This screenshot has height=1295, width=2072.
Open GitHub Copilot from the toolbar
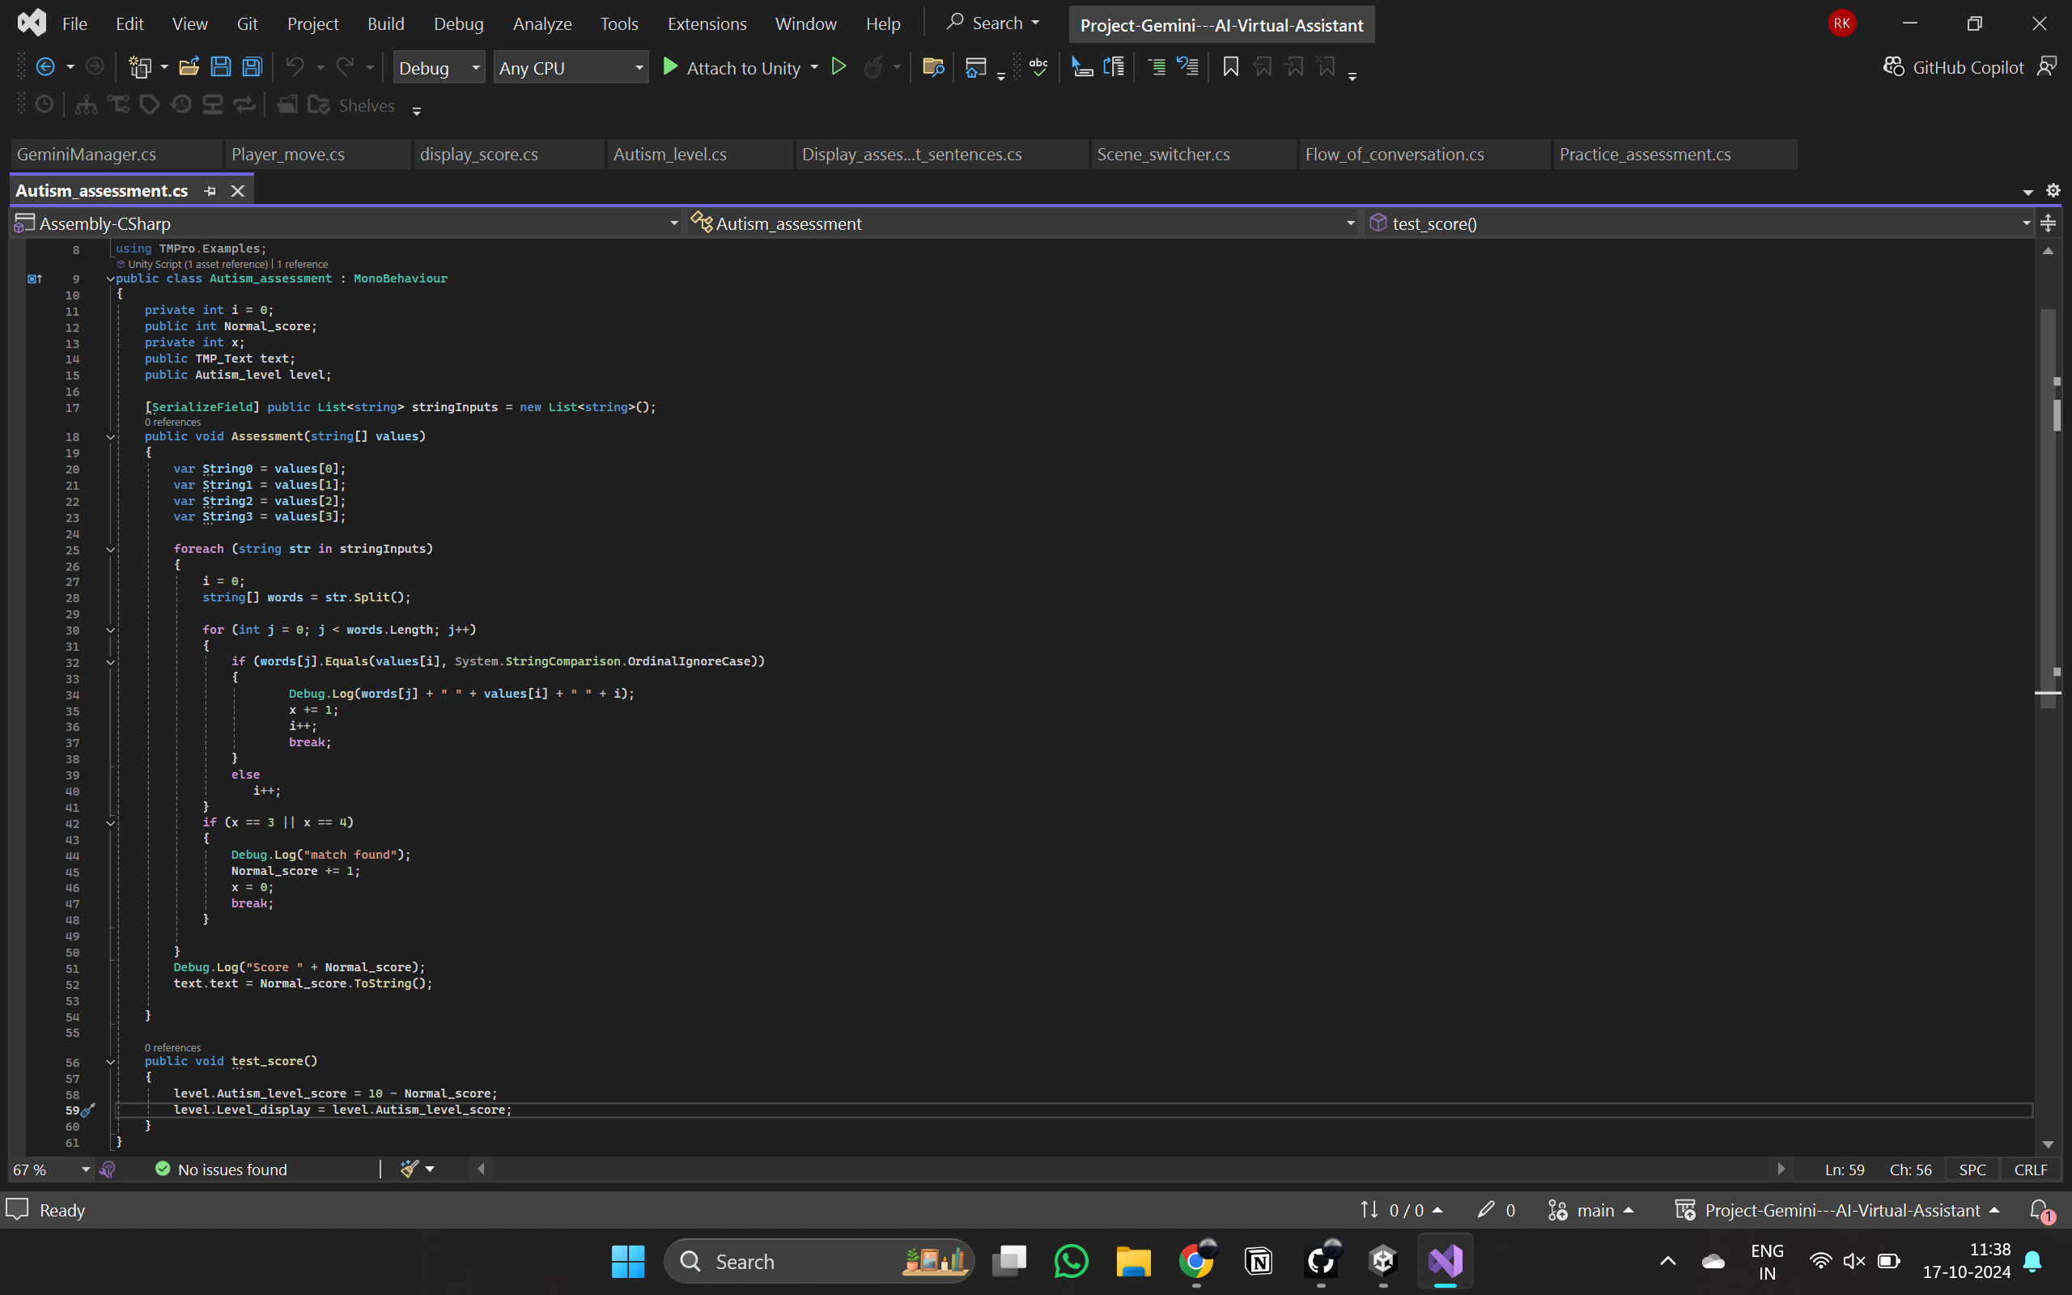tap(1954, 67)
